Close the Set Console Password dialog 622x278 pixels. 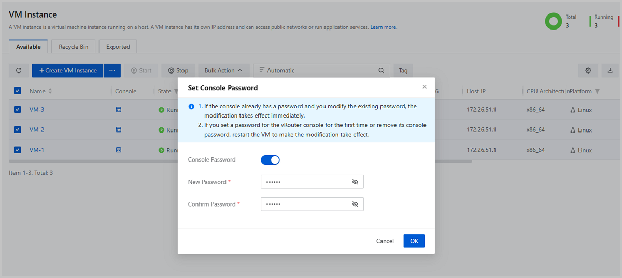(425, 87)
